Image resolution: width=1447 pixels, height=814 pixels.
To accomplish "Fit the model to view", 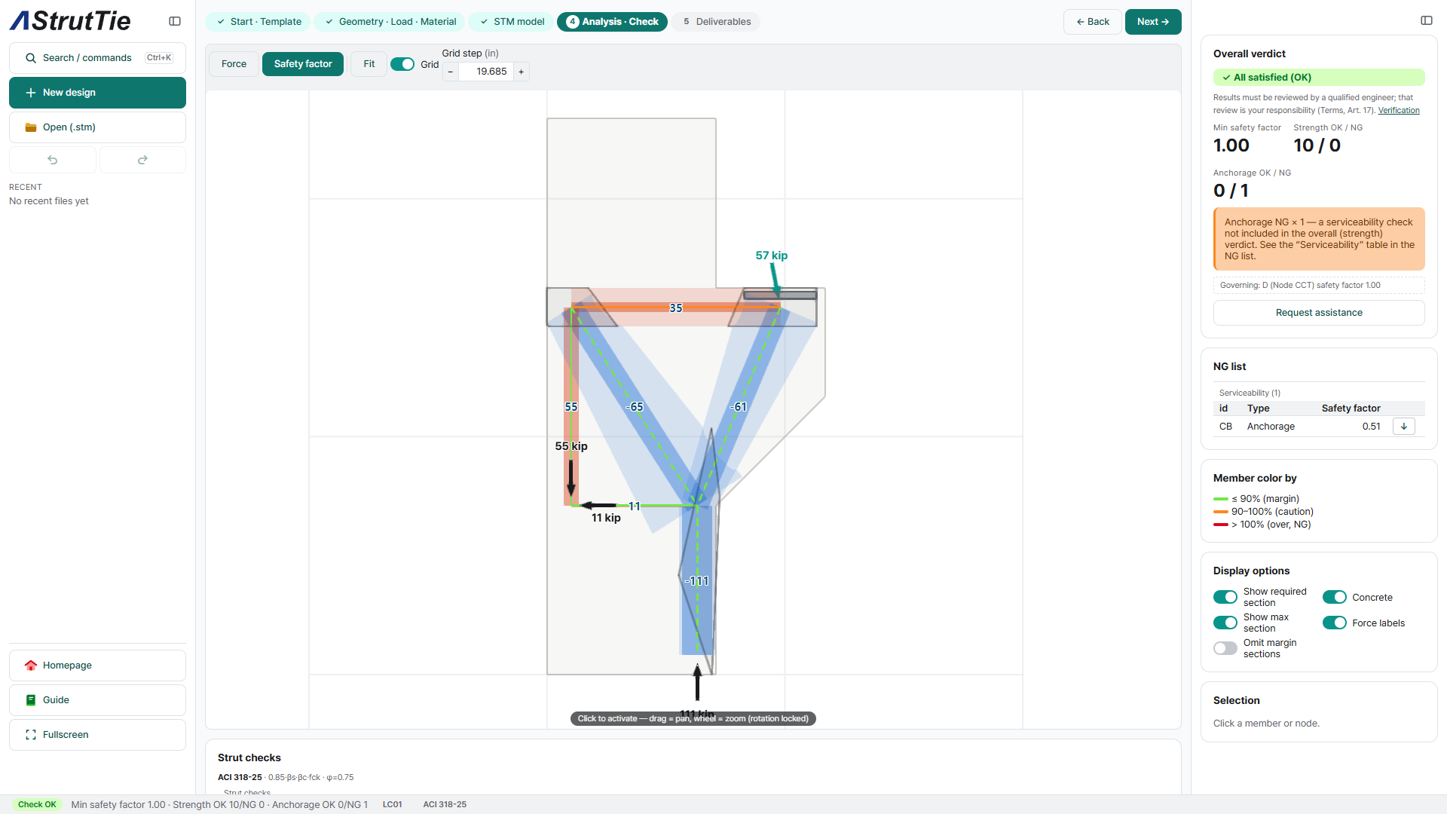I will coord(369,64).
